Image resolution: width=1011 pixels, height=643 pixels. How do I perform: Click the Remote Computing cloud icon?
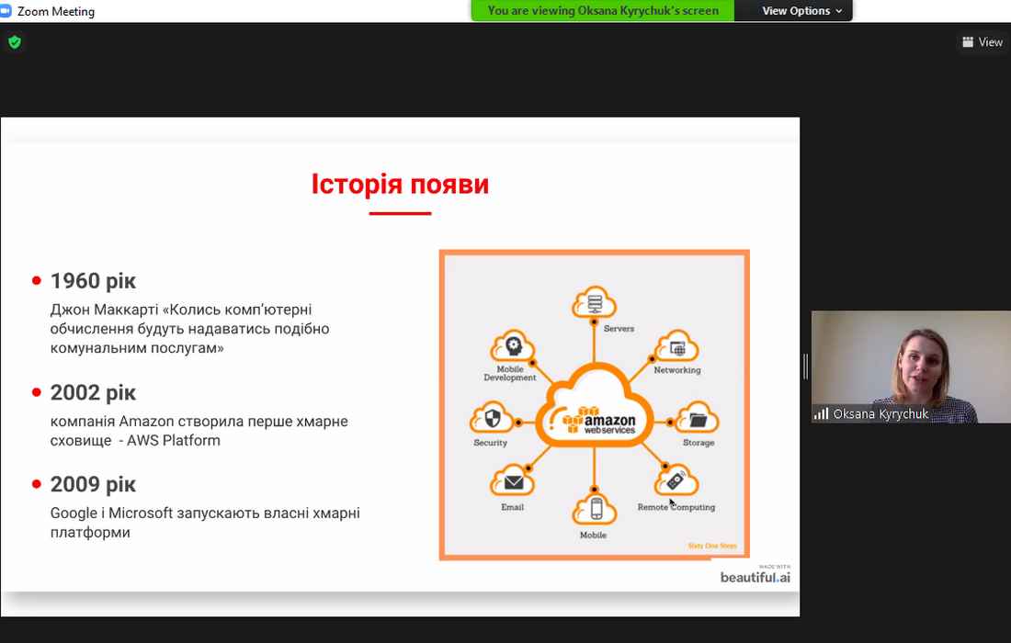point(676,481)
